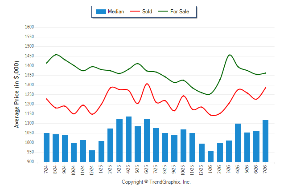The width and height of the screenshot is (288, 193).
Task: Select the 6/25 median bar
Action: click(147, 140)
